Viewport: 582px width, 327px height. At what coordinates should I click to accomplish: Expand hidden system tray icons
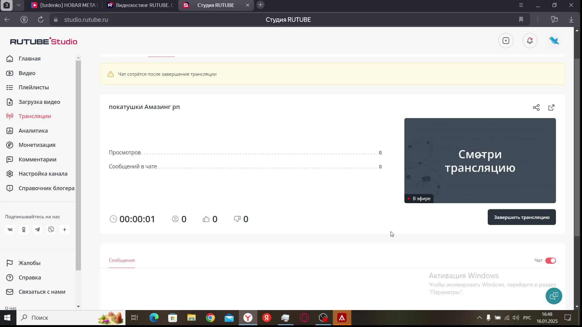[x=479, y=318]
